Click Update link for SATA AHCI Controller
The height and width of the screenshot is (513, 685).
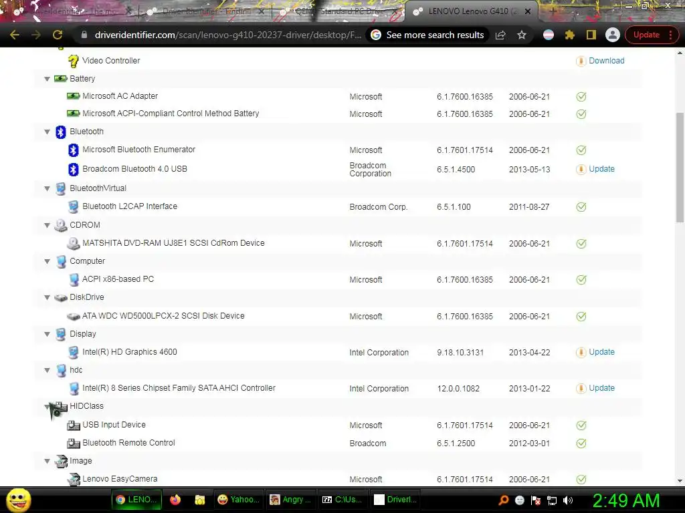(601, 388)
